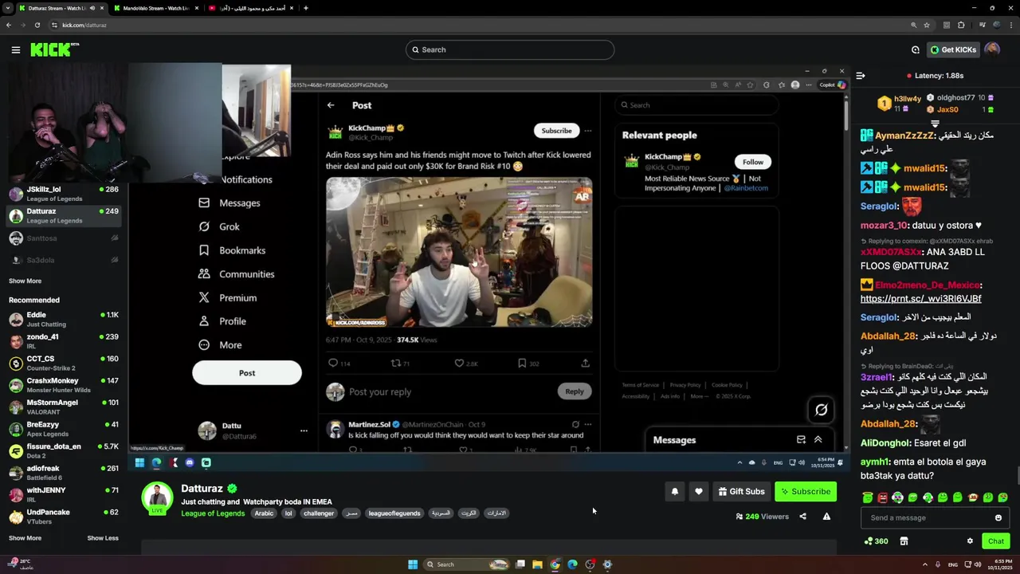Select the Arabic stream tag
Image resolution: width=1020 pixels, height=574 pixels.
pos(264,513)
